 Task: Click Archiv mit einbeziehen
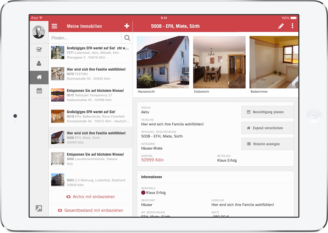coord(91,197)
